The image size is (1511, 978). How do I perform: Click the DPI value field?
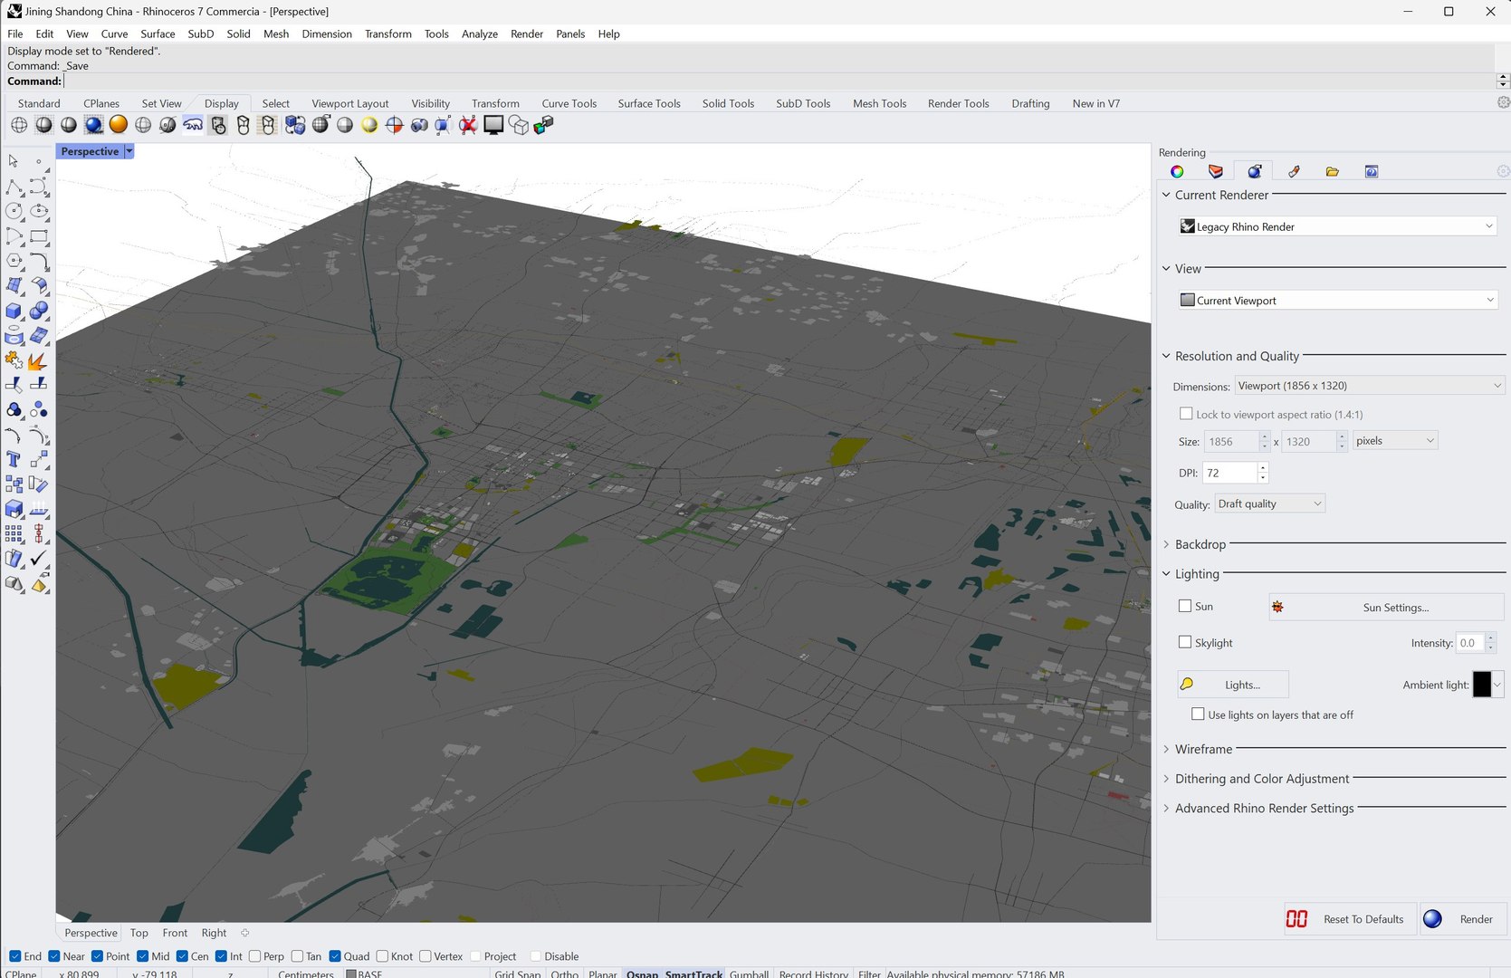point(1229,473)
